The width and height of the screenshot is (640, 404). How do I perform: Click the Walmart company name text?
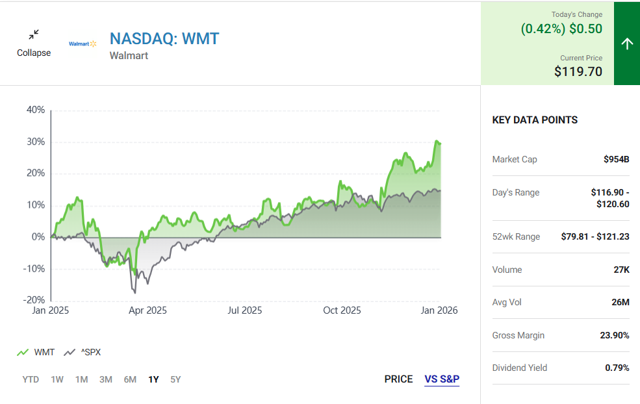[129, 56]
